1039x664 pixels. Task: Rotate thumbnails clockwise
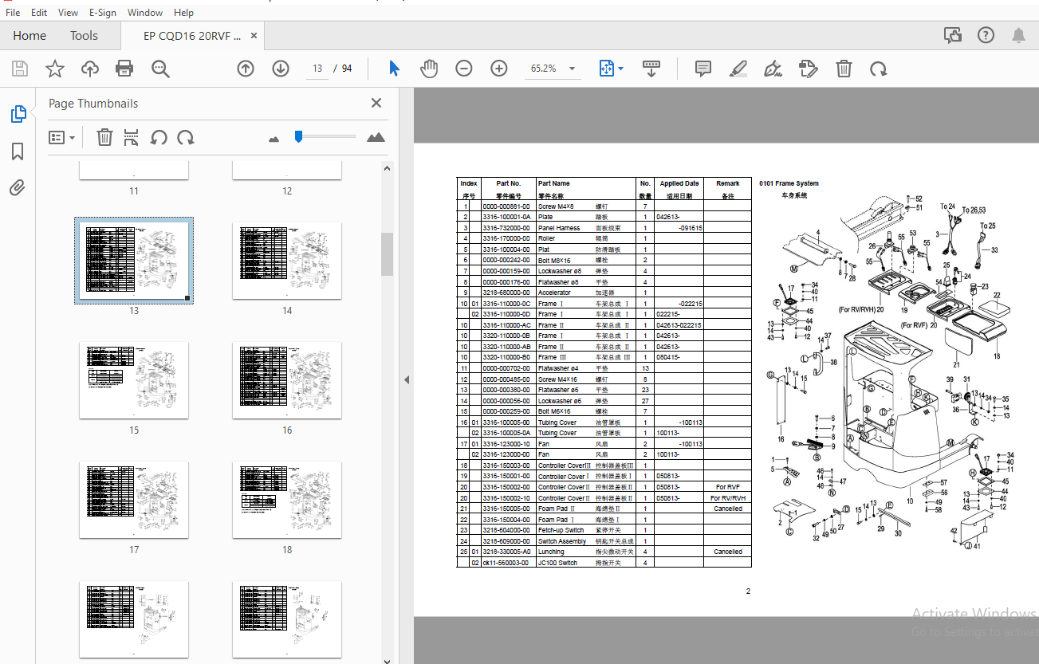[x=186, y=137]
